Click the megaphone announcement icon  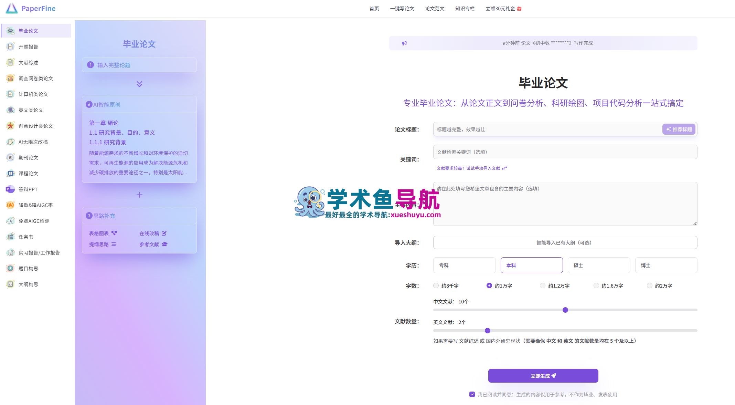(x=404, y=43)
